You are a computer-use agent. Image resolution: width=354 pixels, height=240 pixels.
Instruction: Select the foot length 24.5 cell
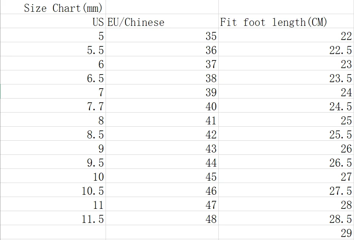tap(286, 105)
